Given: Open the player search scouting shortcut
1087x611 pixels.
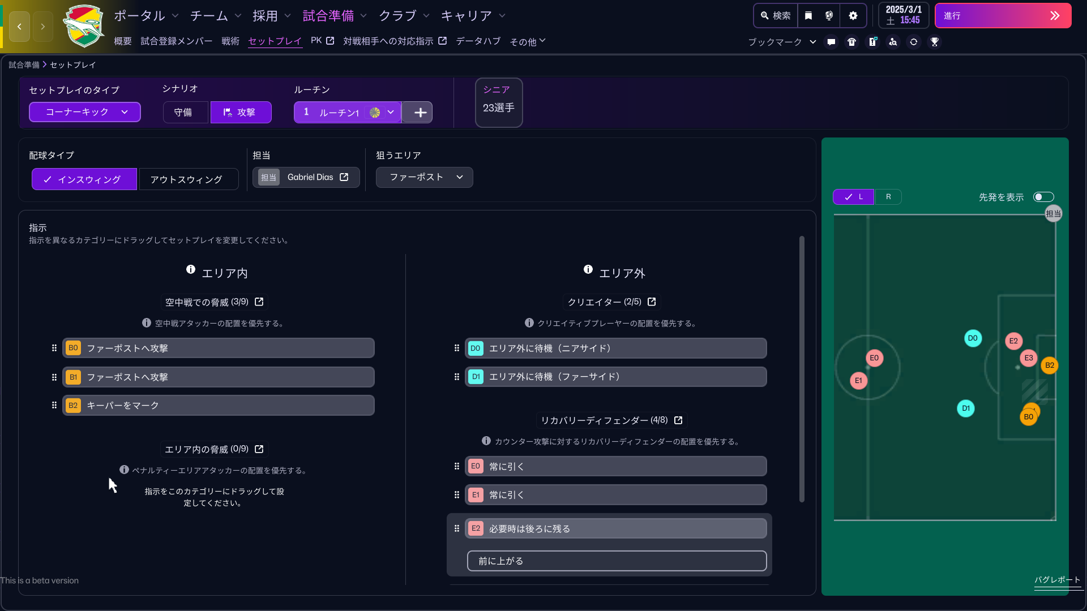Looking at the screenshot, I should point(893,42).
